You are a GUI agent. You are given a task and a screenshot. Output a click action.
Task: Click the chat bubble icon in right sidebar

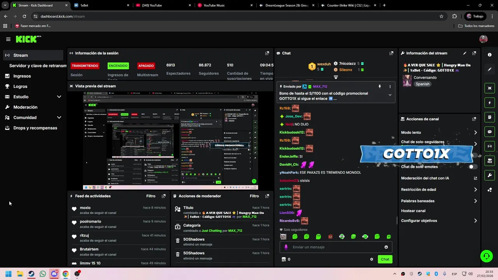(489, 132)
